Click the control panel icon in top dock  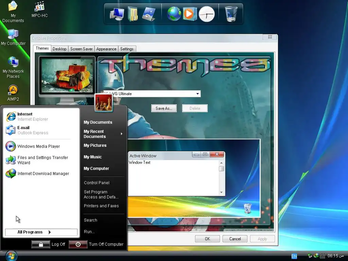[x=149, y=14]
